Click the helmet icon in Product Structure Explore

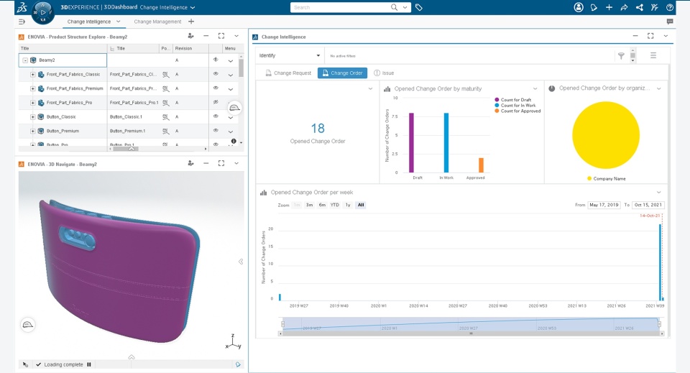(x=234, y=108)
